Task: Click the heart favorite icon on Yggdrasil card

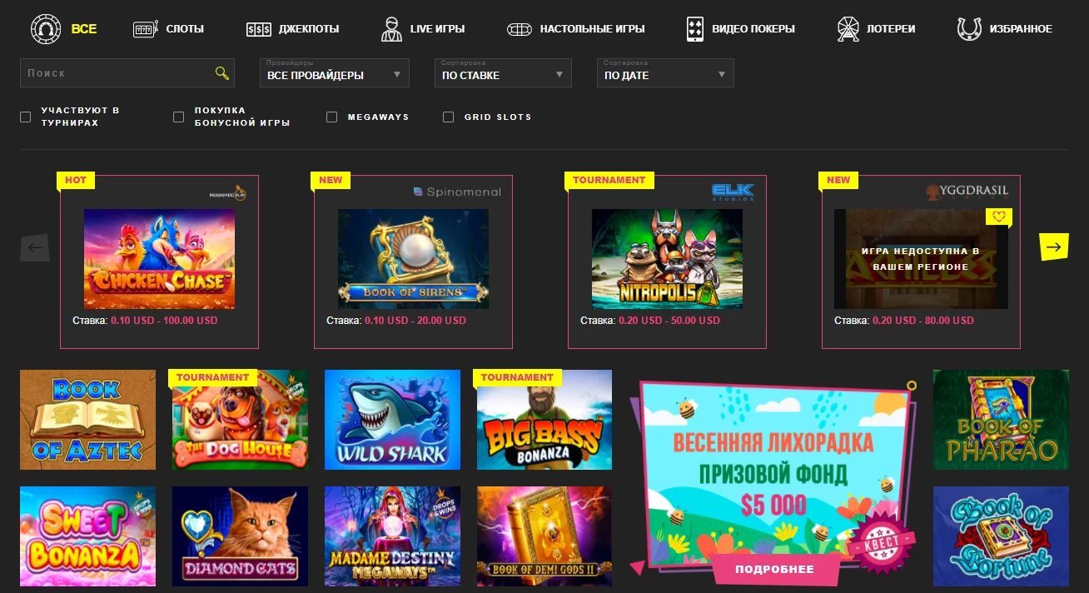Action: 997,217
